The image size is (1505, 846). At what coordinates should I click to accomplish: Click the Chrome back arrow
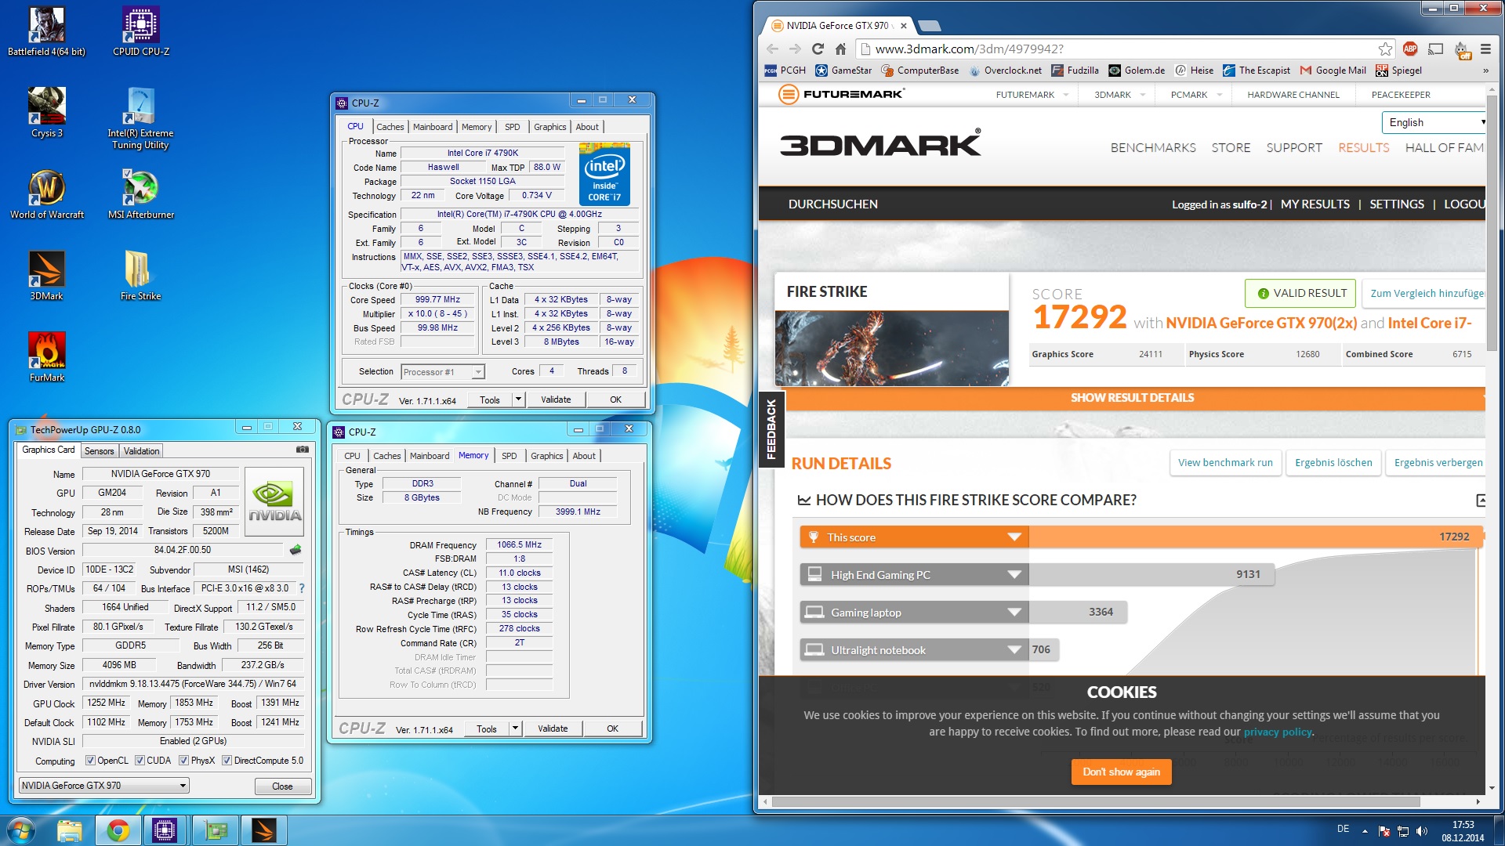pos(773,49)
